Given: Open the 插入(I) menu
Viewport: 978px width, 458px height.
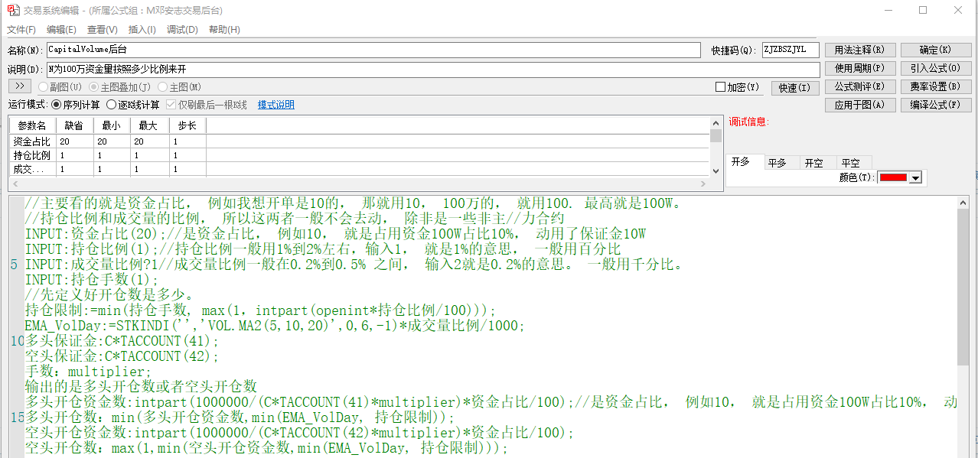Looking at the screenshot, I should tap(142, 30).
